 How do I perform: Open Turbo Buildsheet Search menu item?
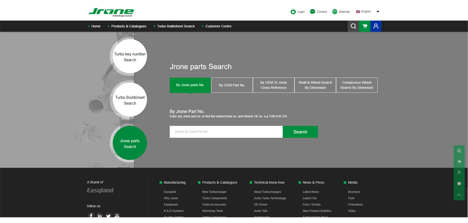[176, 26]
